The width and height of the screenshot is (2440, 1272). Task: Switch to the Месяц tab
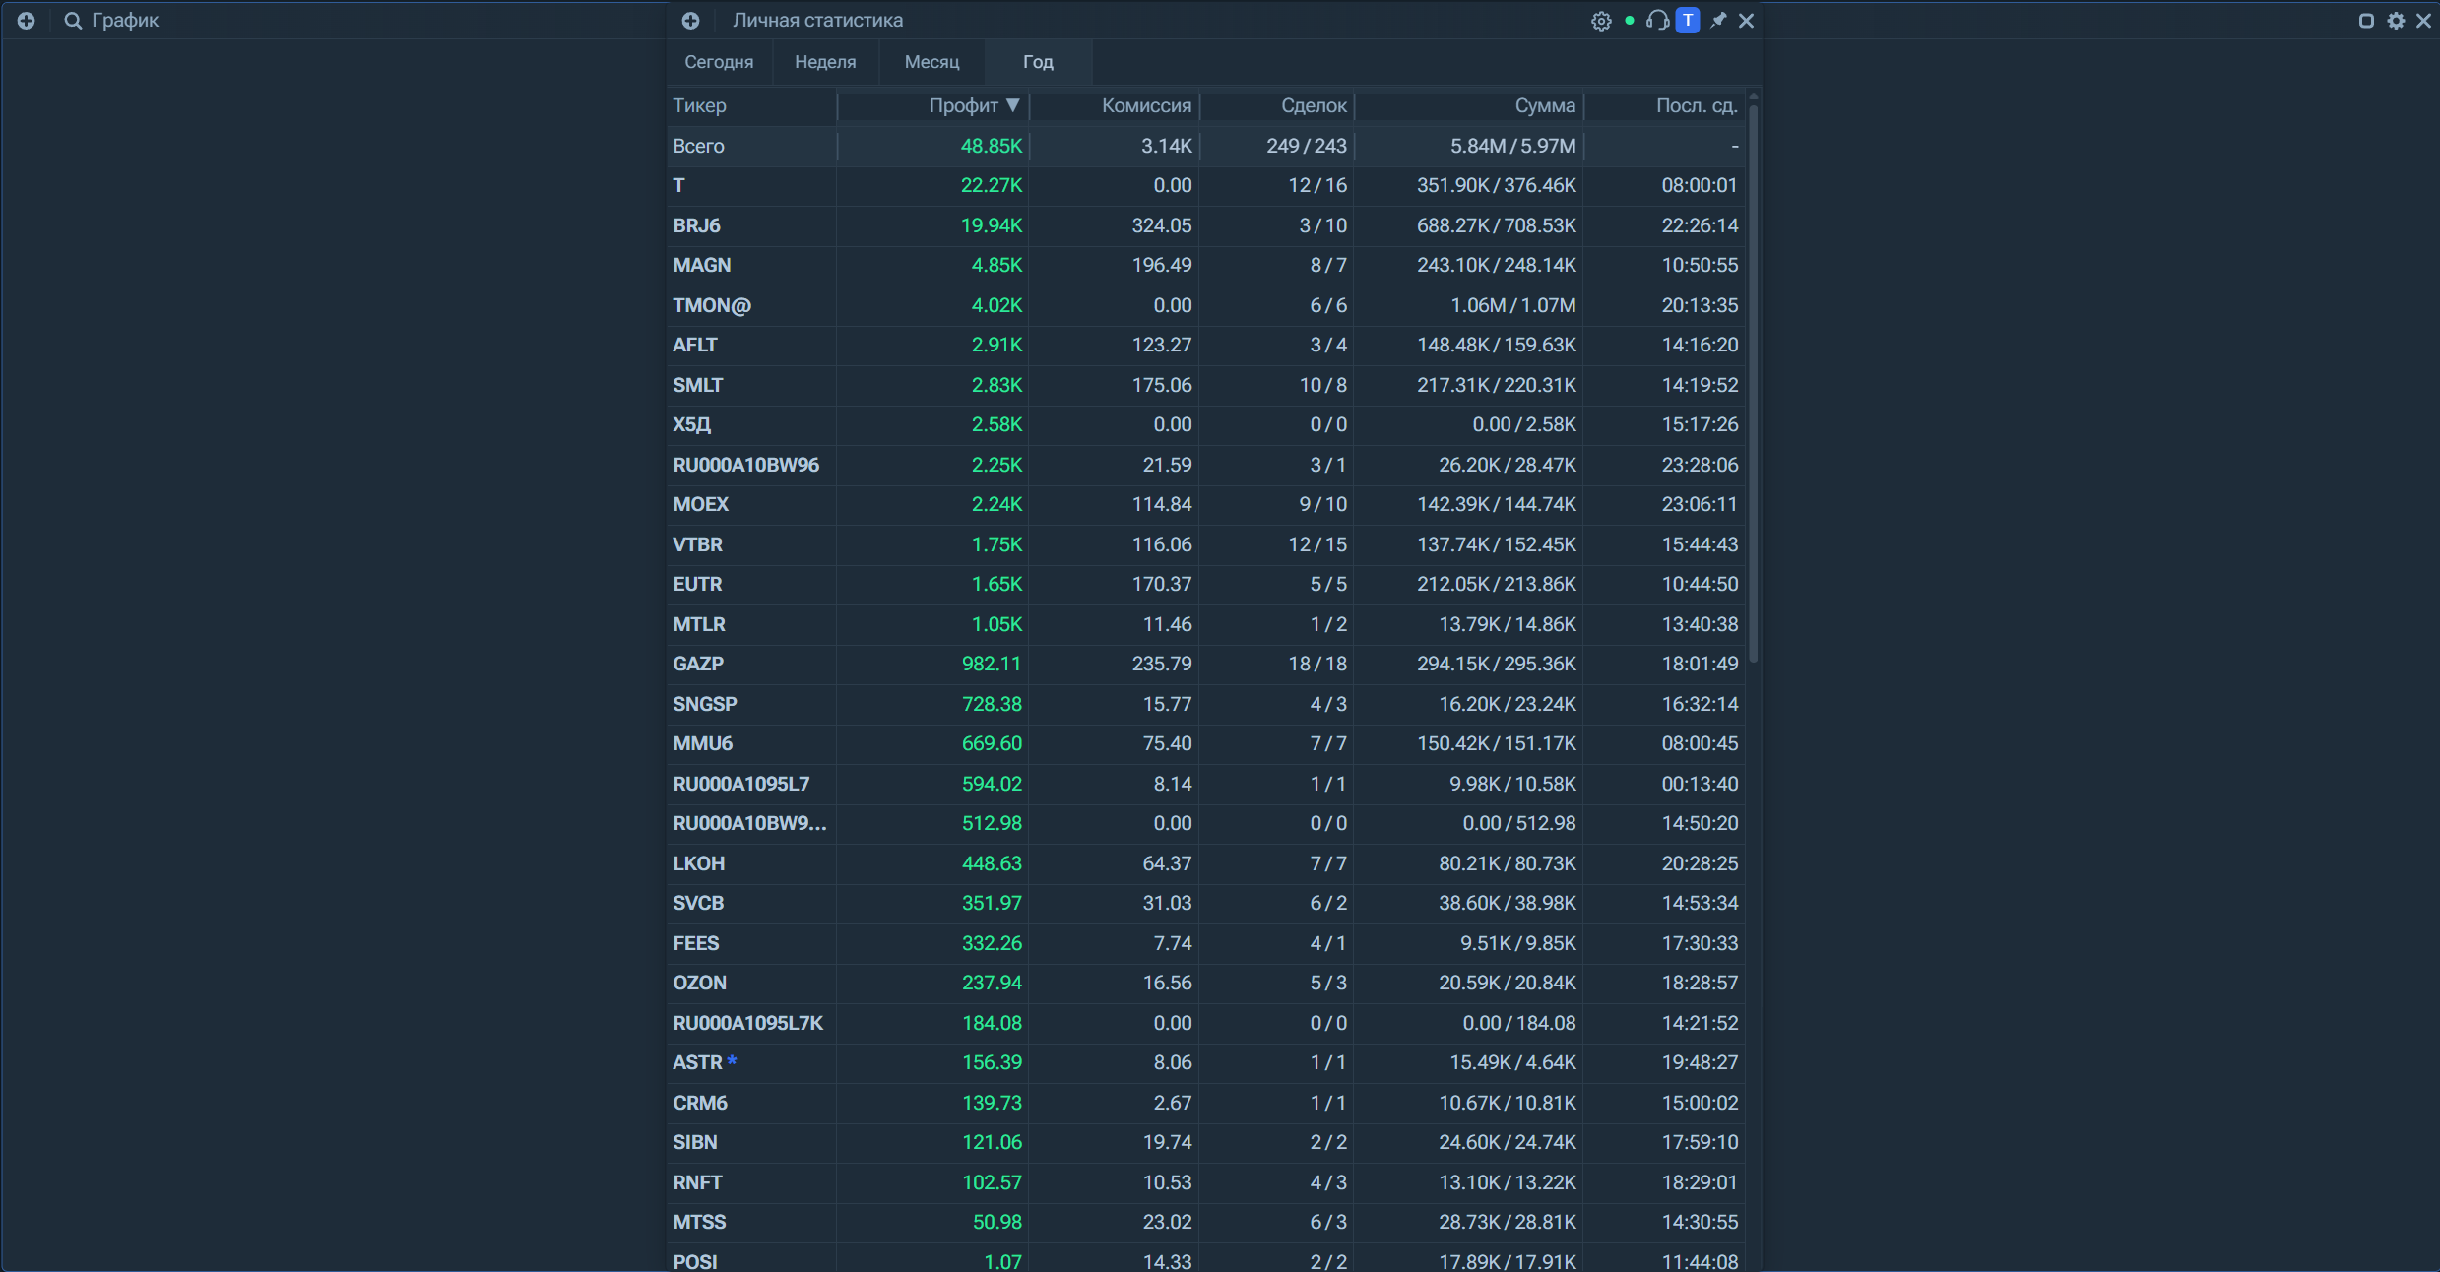[931, 62]
